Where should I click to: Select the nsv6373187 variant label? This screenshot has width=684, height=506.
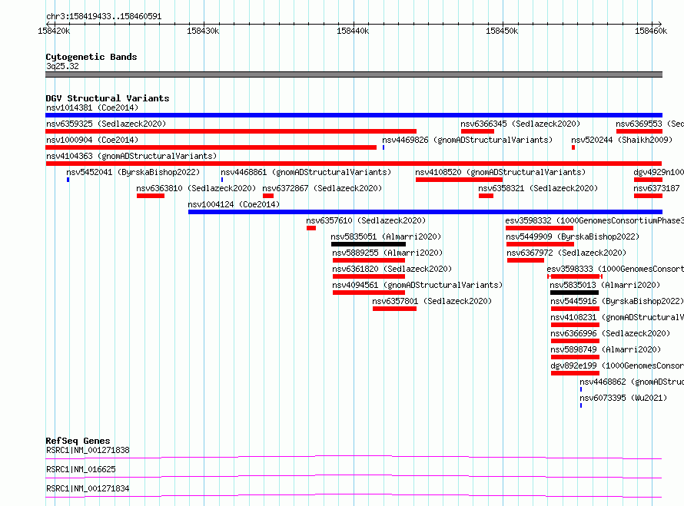coord(656,188)
